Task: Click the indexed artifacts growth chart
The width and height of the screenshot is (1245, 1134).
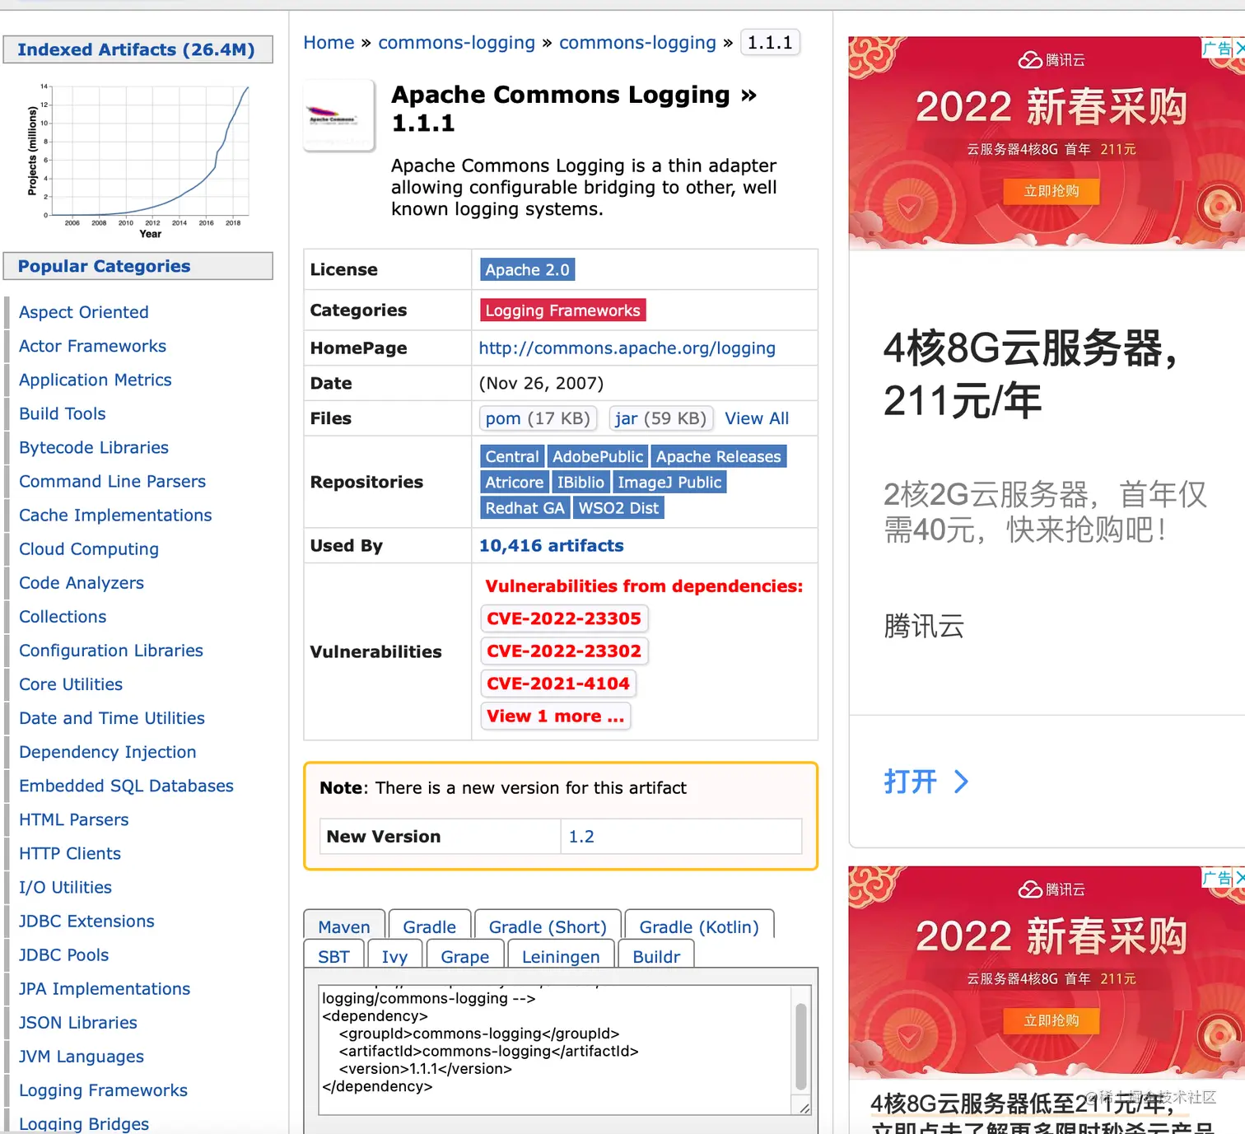Action: [x=138, y=161]
